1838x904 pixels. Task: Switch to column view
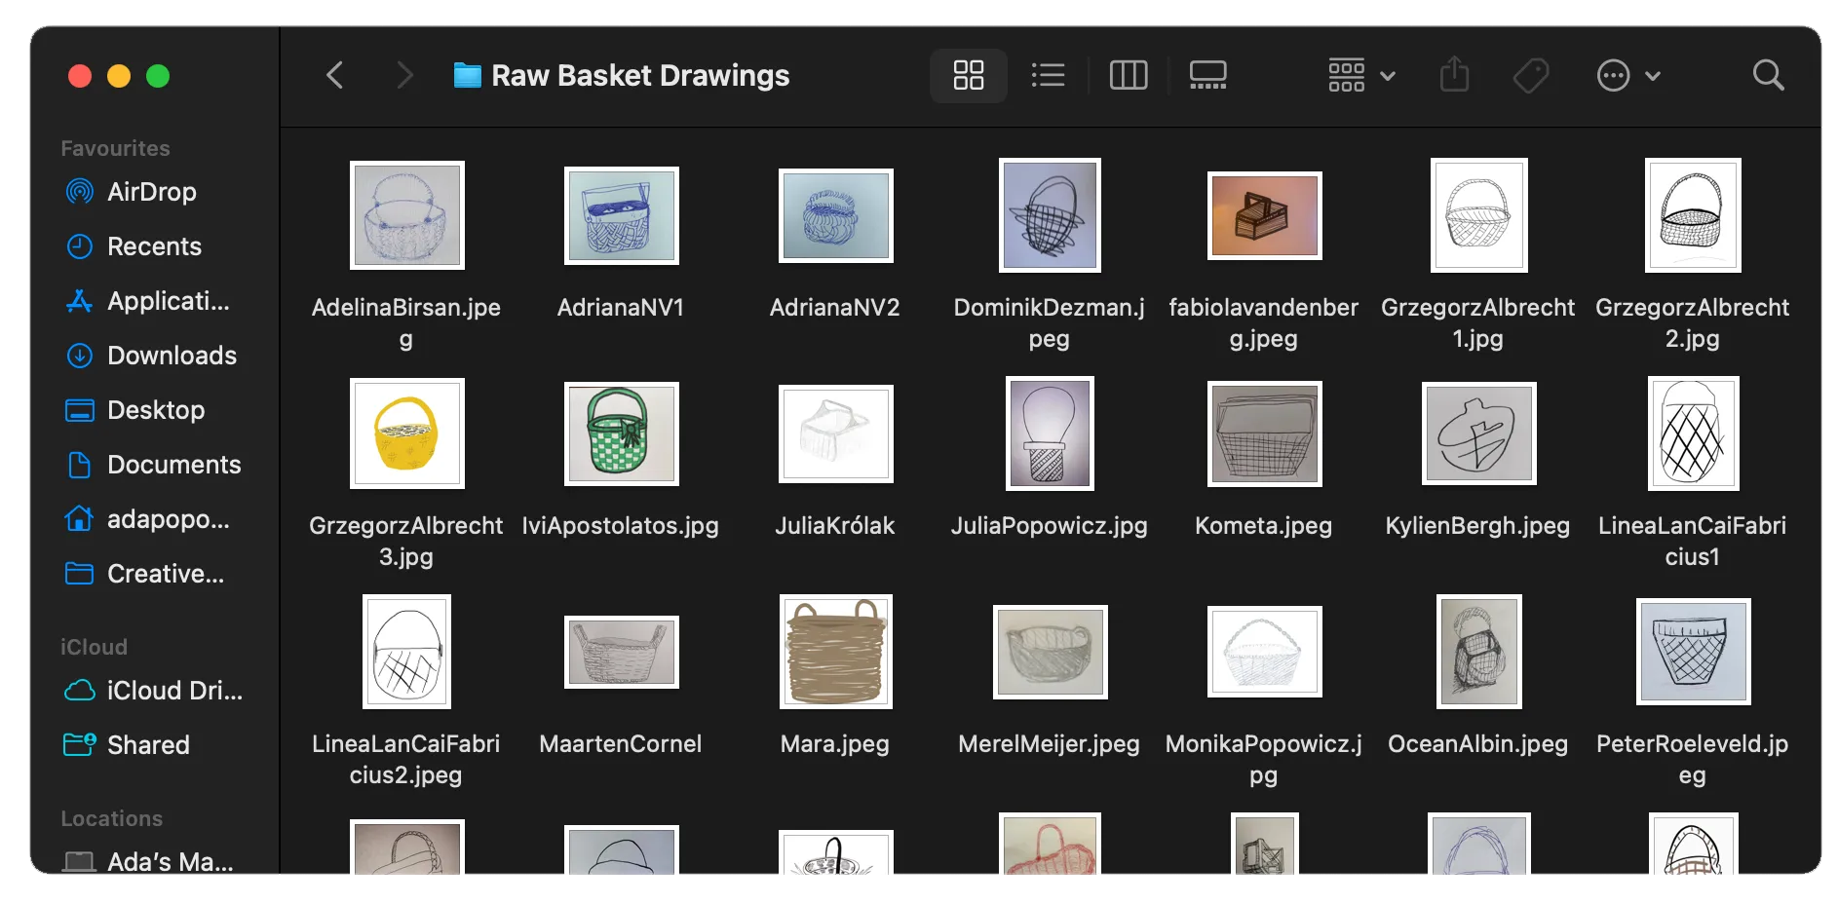coord(1128,75)
